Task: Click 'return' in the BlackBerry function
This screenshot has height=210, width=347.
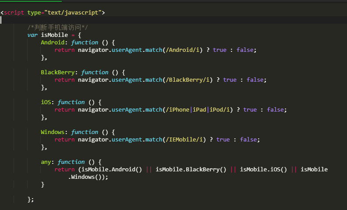Action: tap(64, 80)
